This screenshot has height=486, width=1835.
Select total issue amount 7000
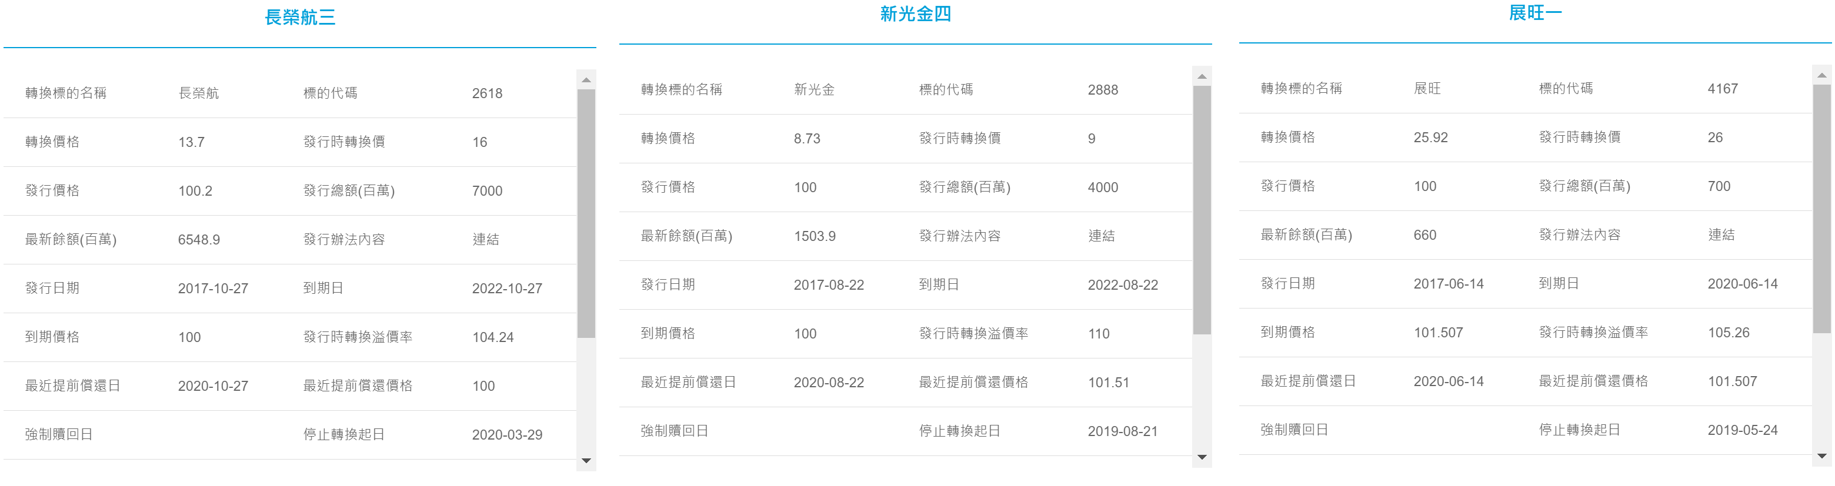tap(487, 191)
